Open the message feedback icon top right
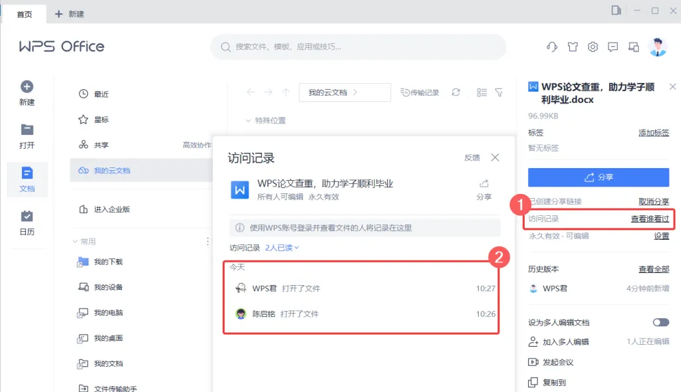Image resolution: width=681 pixels, height=392 pixels. [x=613, y=47]
